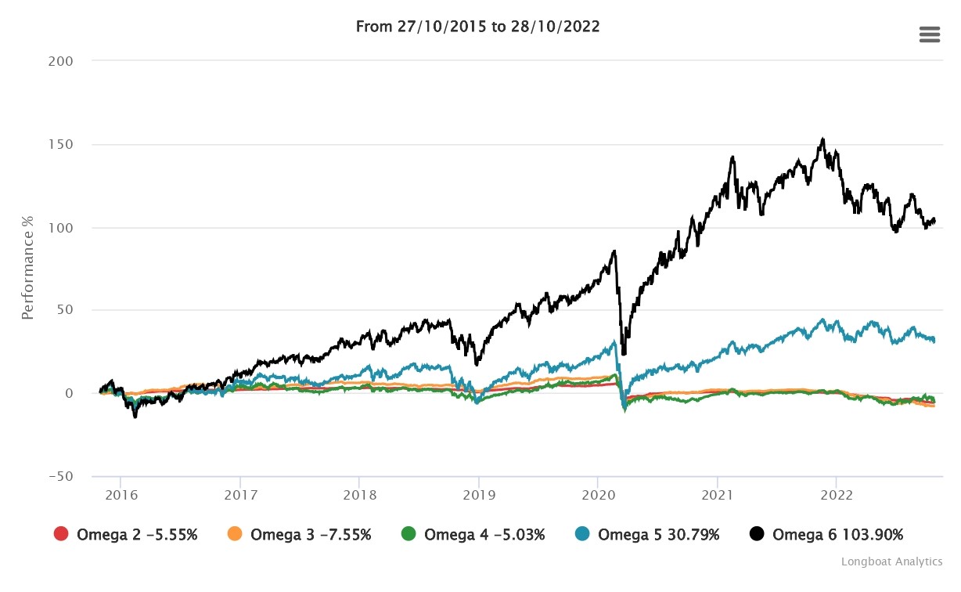Click the blue Omega 5 legend marker
This screenshot has width=961, height=592.
(582, 535)
